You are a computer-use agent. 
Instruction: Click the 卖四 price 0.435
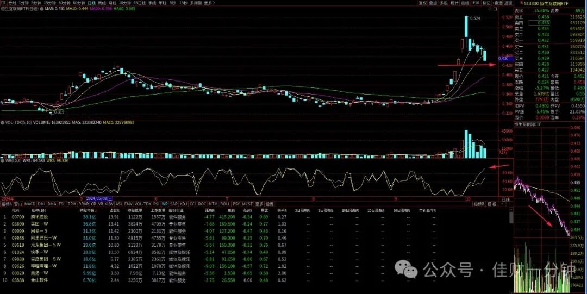point(539,23)
